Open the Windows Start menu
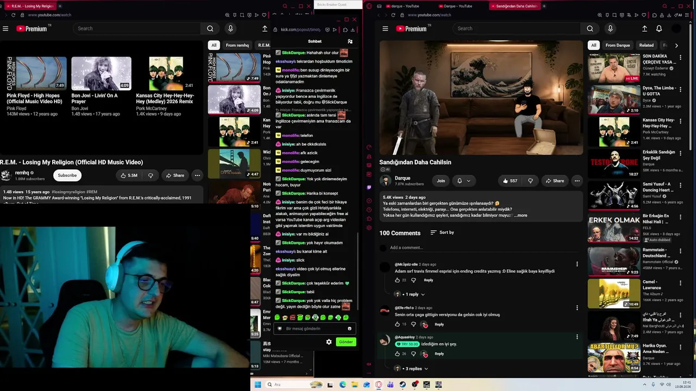 (x=258, y=384)
